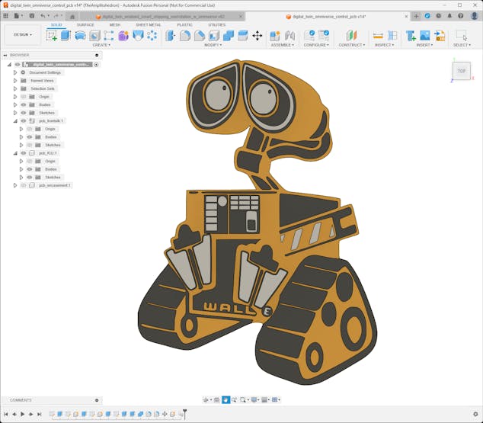Open the DESIGN workspace dropdown
The width and height of the screenshot is (483, 423).
tap(23, 34)
